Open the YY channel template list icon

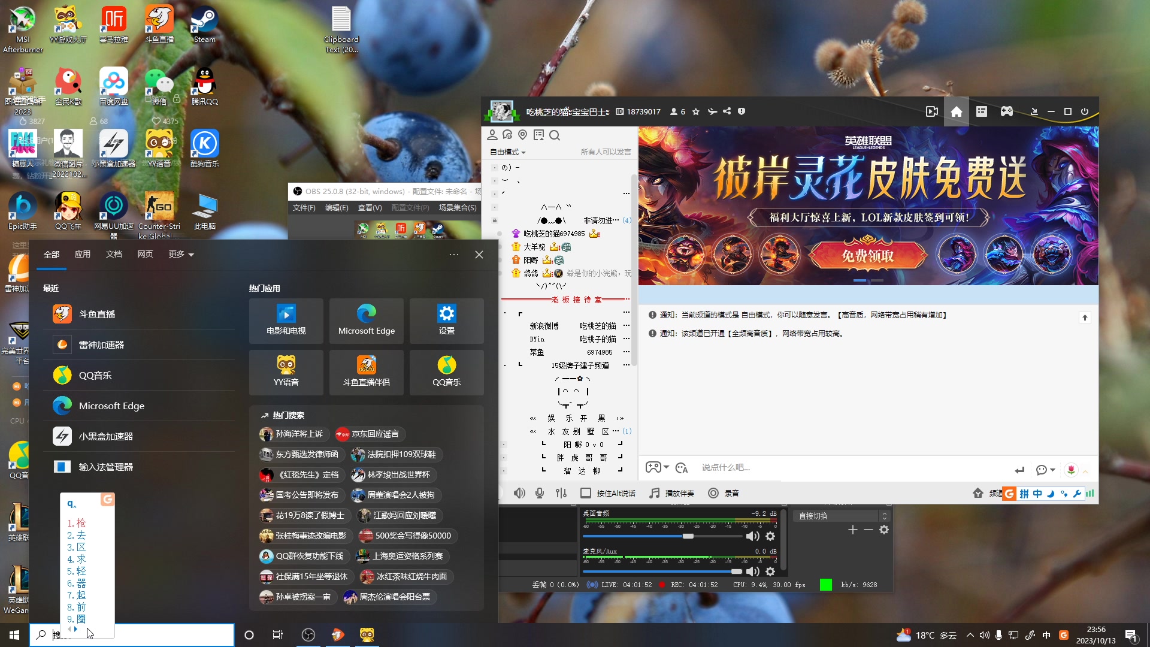pyautogui.click(x=981, y=111)
